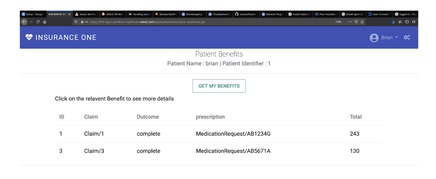The width and height of the screenshot is (436, 179).
Task: Click the GET MY BENEFITS button
Action: (219, 86)
